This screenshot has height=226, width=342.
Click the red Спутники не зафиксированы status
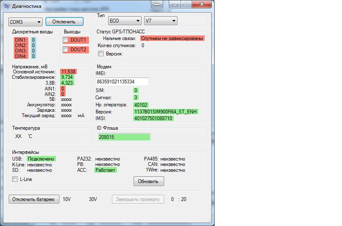172,38
